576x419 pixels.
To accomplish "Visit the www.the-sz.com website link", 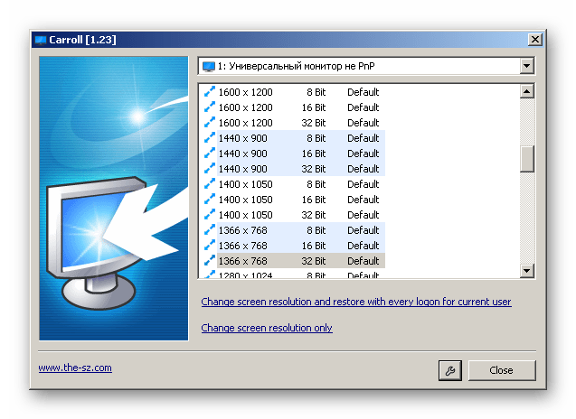I will click(x=75, y=368).
